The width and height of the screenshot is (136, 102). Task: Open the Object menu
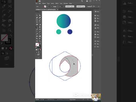(x=44, y=3)
